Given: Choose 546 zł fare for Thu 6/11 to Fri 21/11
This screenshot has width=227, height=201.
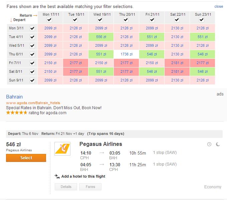Looking at the screenshot, I should click(x=152, y=54).
